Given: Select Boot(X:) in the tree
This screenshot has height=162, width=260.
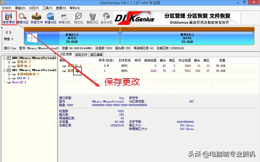Looking at the screenshot, I should coord(19,82).
